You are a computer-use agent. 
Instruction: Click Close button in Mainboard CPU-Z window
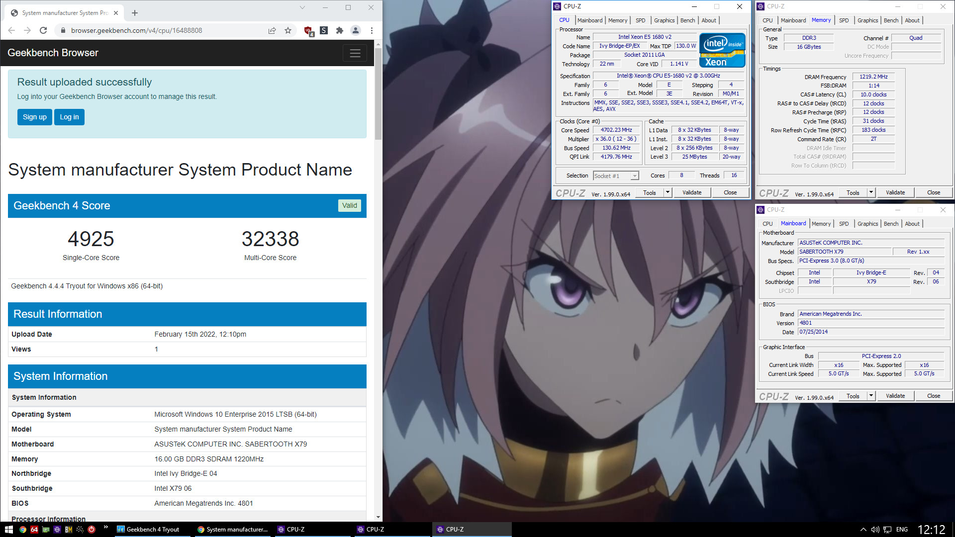(934, 396)
